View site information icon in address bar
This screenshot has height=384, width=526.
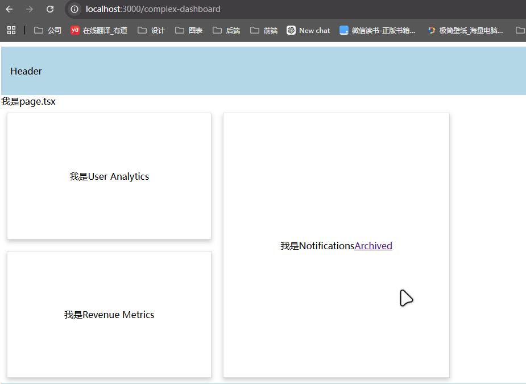pyautogui.click(x=74, y=9)
